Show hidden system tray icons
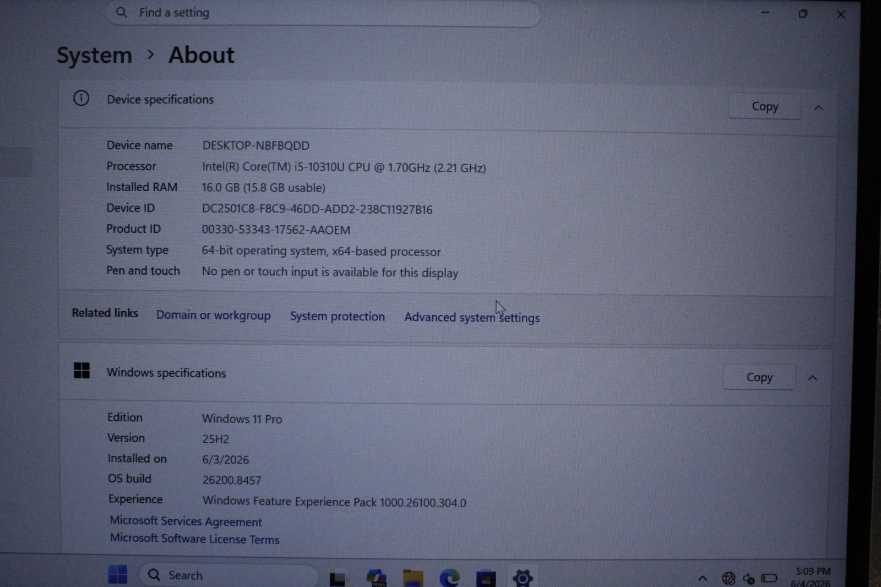 coord(703,578)
